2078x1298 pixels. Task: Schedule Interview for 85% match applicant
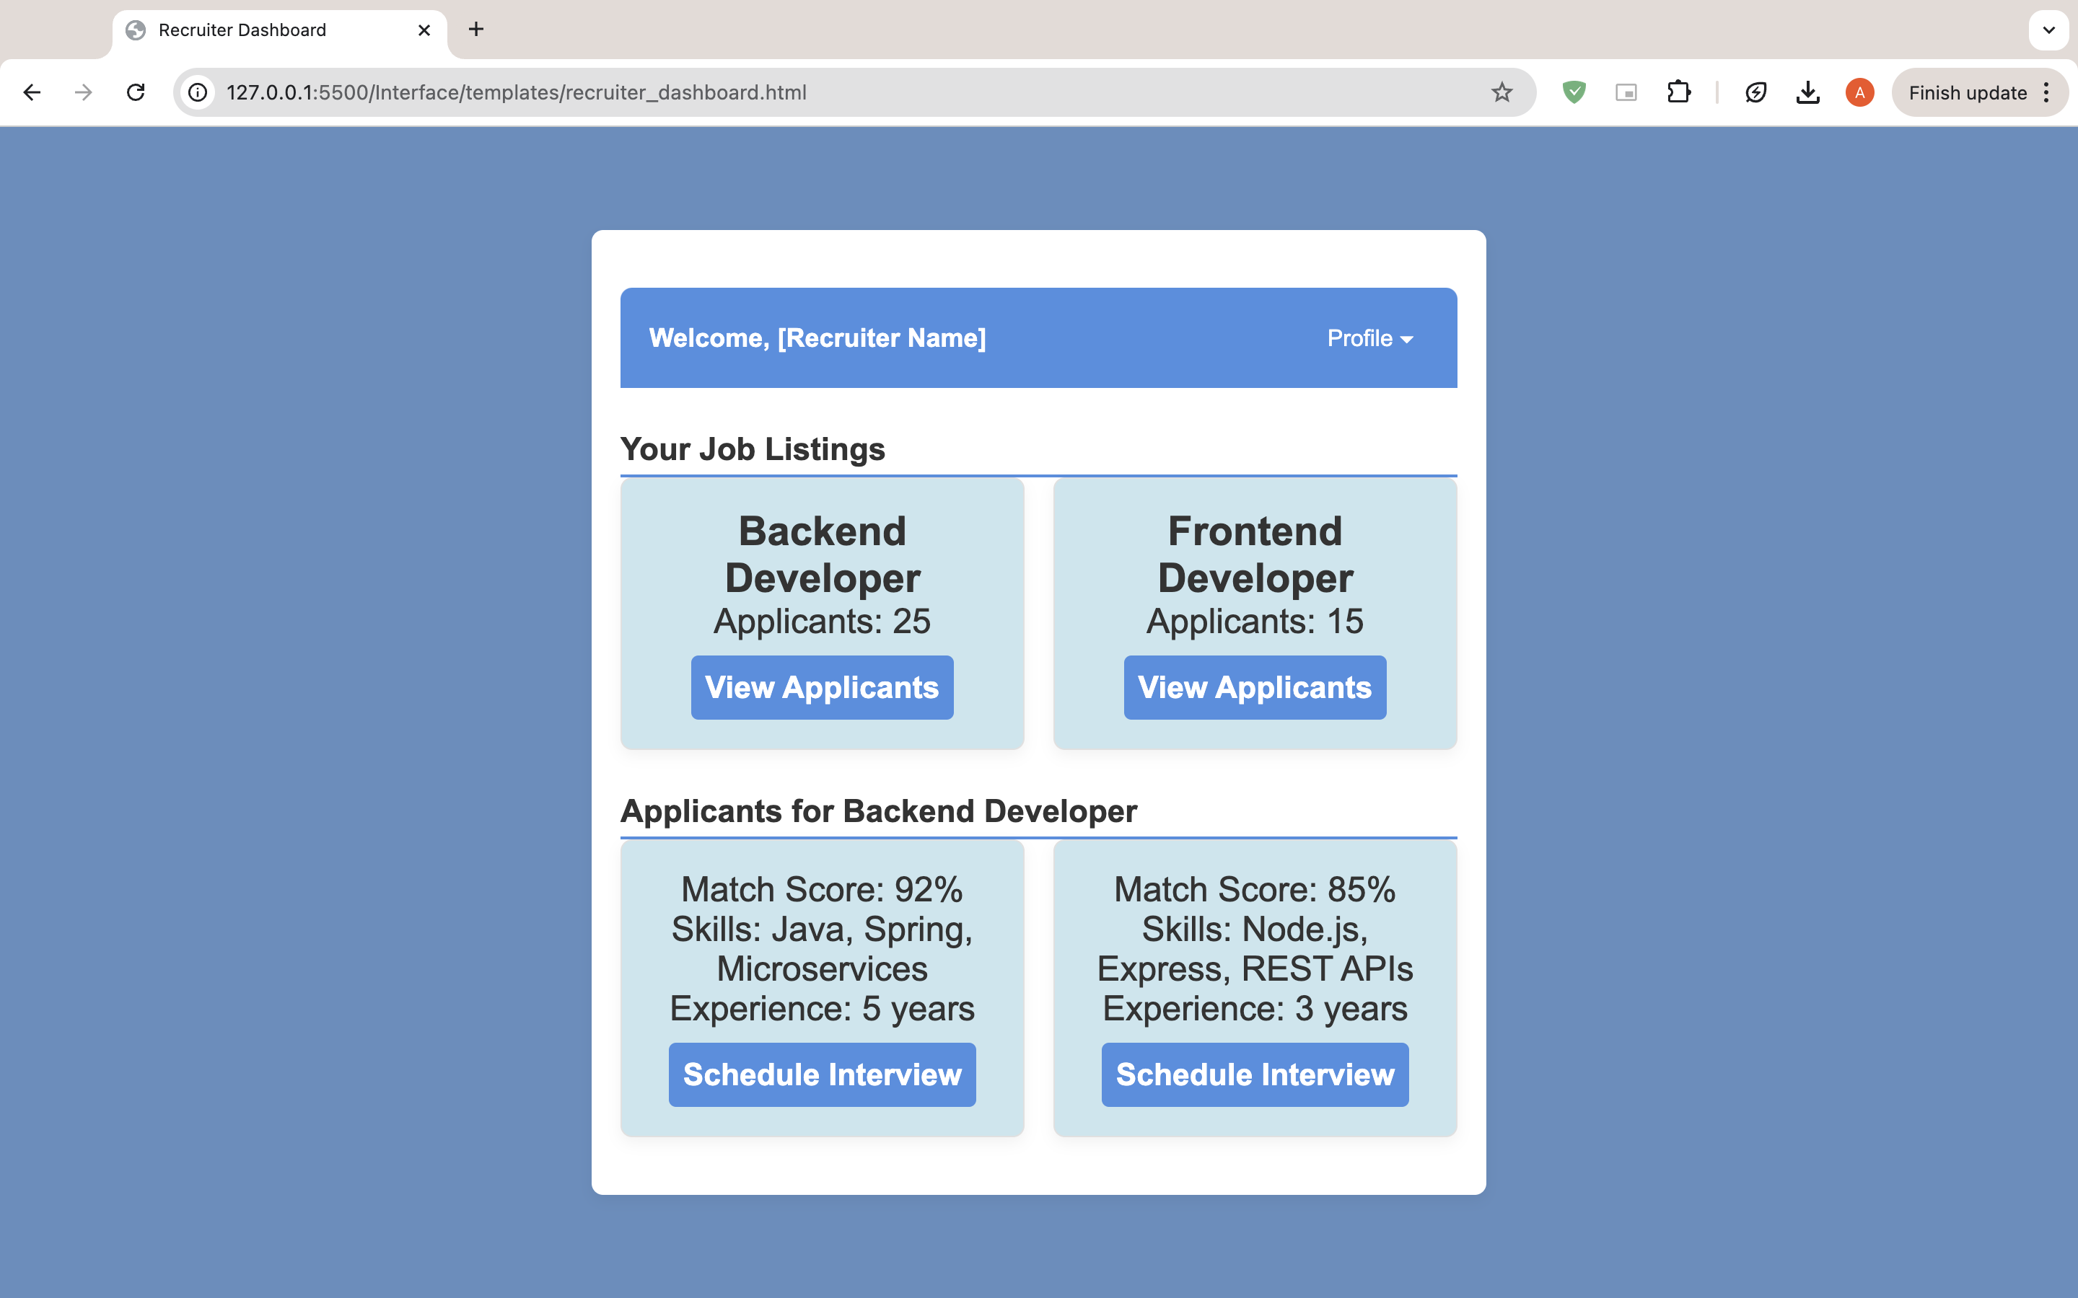tap(1255, 1074)
